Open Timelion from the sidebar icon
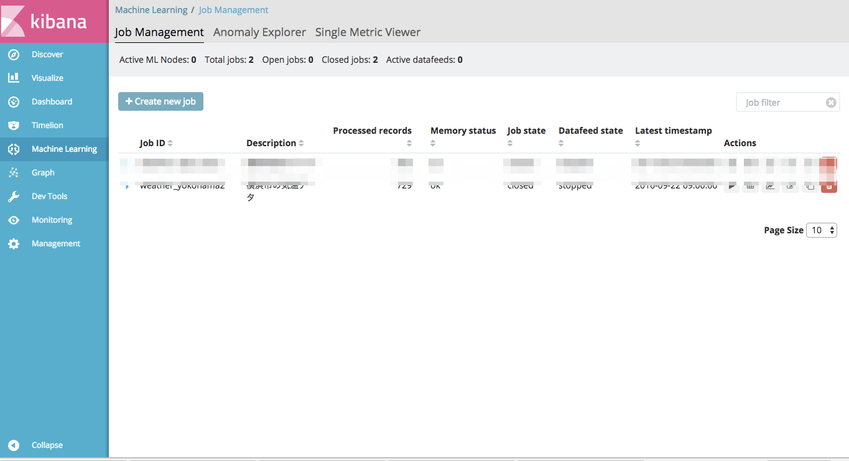The height and width of the screenshot is (461, 849). coord(14,126)
